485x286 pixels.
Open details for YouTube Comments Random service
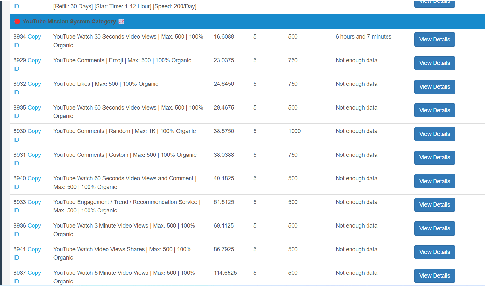pyautogui.click(x=434, y=134)
